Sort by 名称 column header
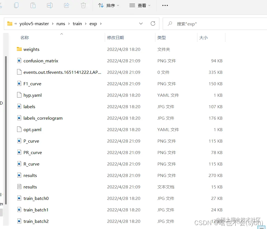Viewport: 267px width, 229px height. (x=25, y=38)
